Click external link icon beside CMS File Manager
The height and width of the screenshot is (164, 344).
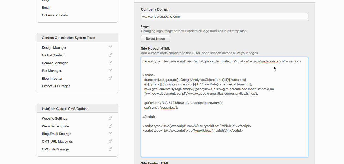(x=110, y=149)
